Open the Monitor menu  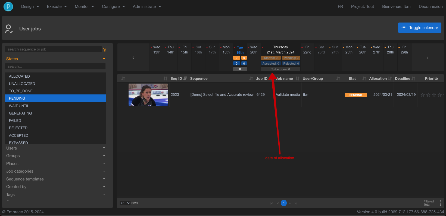84,7
